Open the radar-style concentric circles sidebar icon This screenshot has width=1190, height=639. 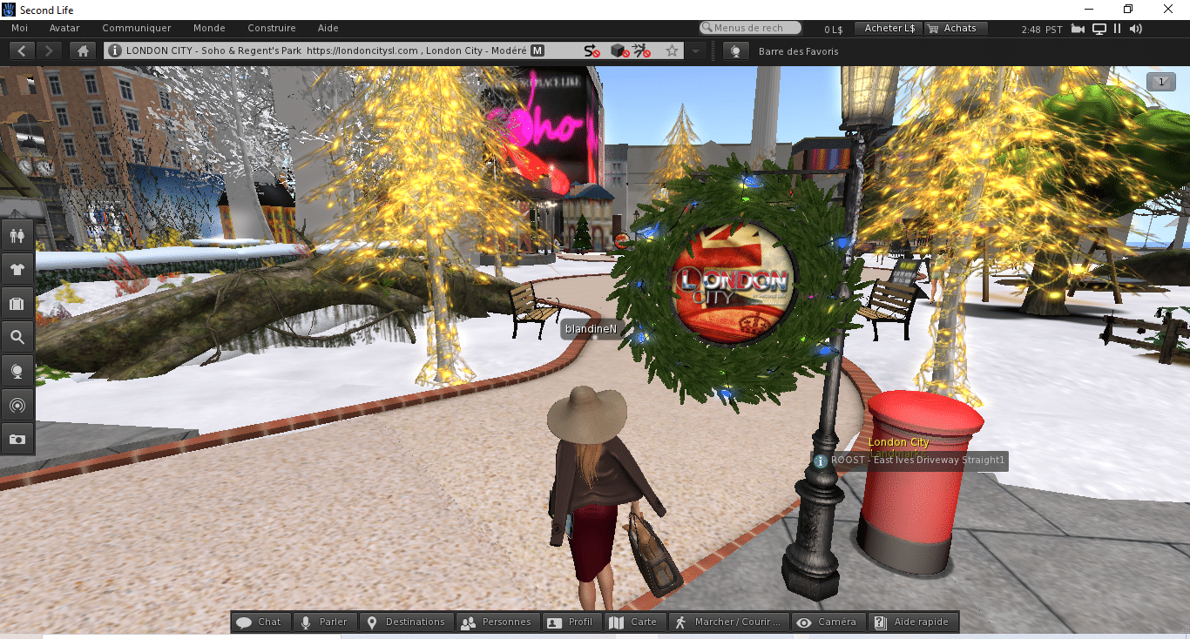[17, 405]
